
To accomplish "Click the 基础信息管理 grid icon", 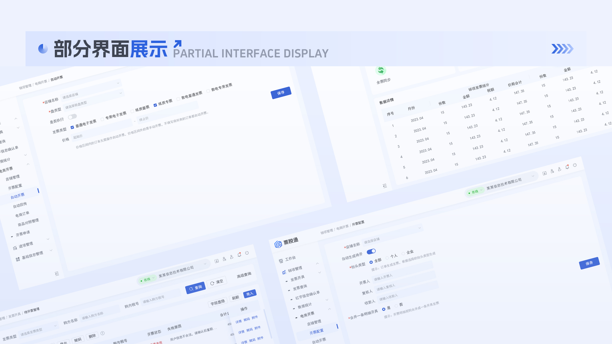I will coord(18,259).
